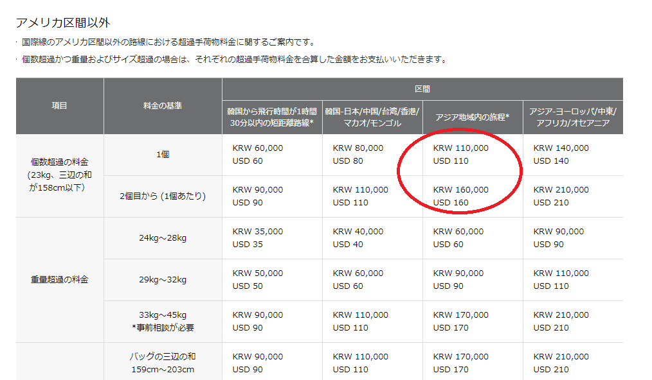Click the 1個 criteria cell
This screenshot has height=380, width=652.
(163, 155)
